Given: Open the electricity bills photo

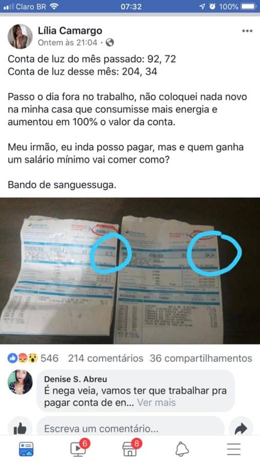Looking at the screenshot, I should pyautogui.click(x=130, y=271).
